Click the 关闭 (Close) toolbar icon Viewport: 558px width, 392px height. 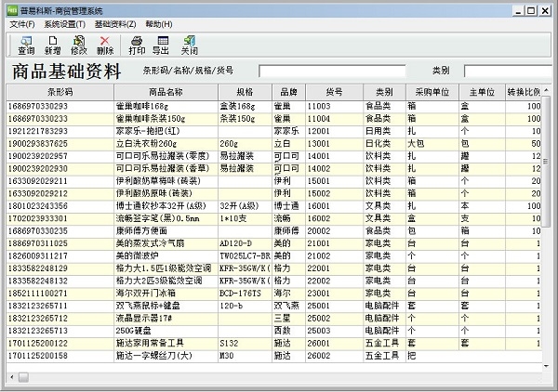pos(188,45)
